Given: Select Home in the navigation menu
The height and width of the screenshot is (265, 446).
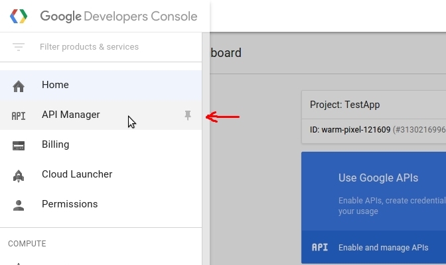Looking at the screenshot, I should point(55,85).
